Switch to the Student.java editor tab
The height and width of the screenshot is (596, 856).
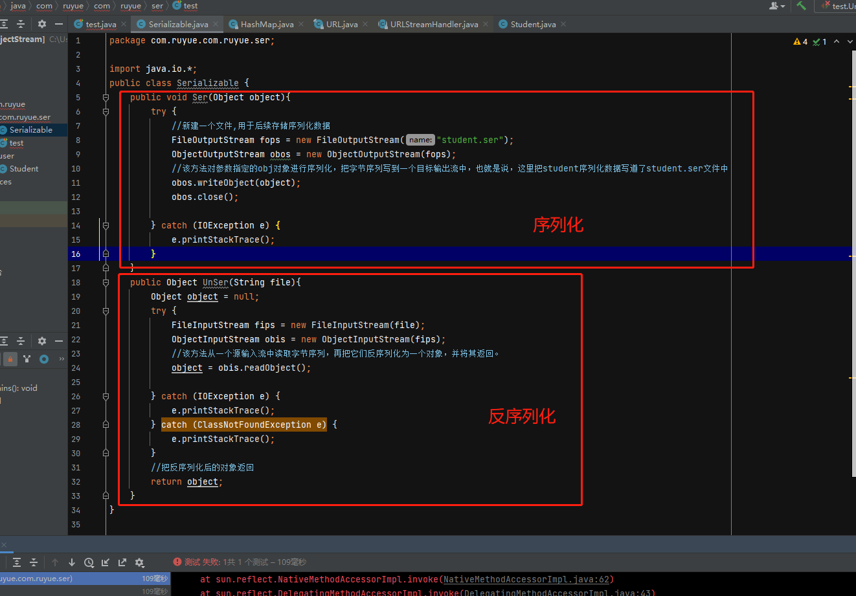pos(532,24)
